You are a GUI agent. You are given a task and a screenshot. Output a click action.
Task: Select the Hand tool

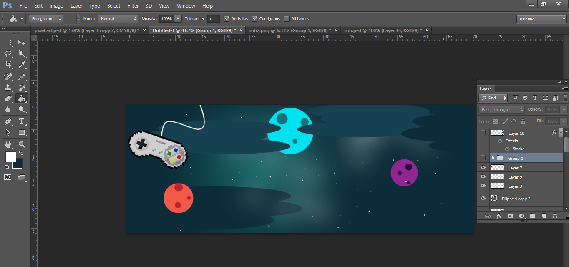pos(8,144)
